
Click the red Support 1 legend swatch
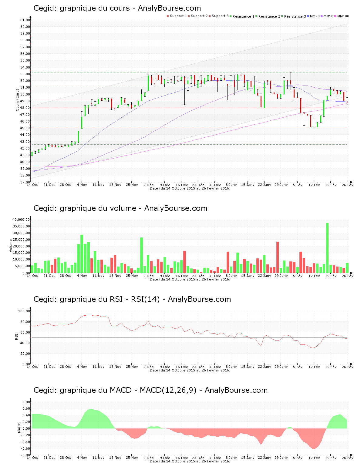pyautogui.click(x=168, y=16)
